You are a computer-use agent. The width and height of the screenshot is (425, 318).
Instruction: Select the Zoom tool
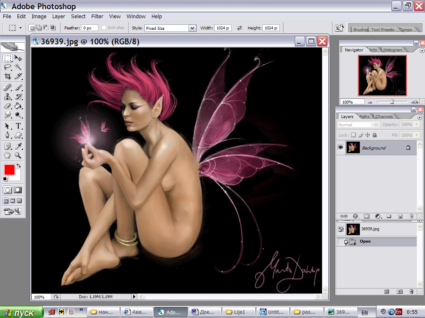point(18,156)
